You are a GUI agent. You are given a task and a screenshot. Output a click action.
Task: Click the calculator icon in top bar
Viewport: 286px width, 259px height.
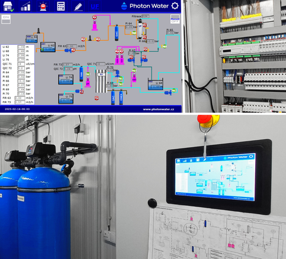[60, 6]
